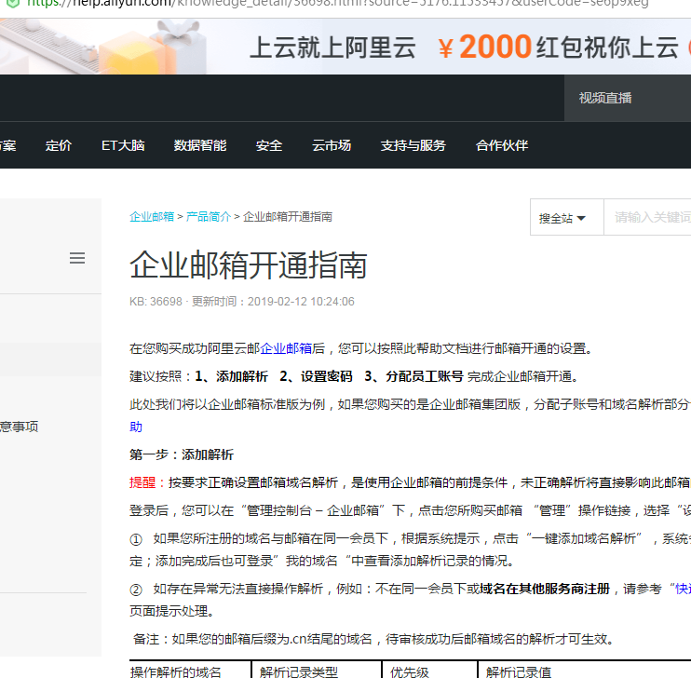Image resolution: width=691 pixels, height=678 pixels.
Task: Click the 请输入关键词 search input field
Action: [647, 217]
